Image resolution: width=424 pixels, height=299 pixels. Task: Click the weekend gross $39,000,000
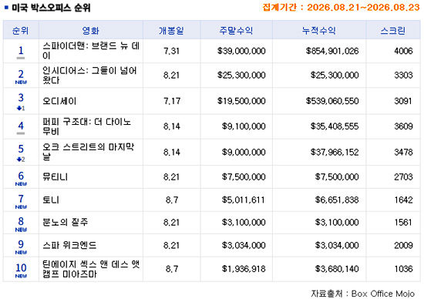pyautogui.click(x=241, y=51)
